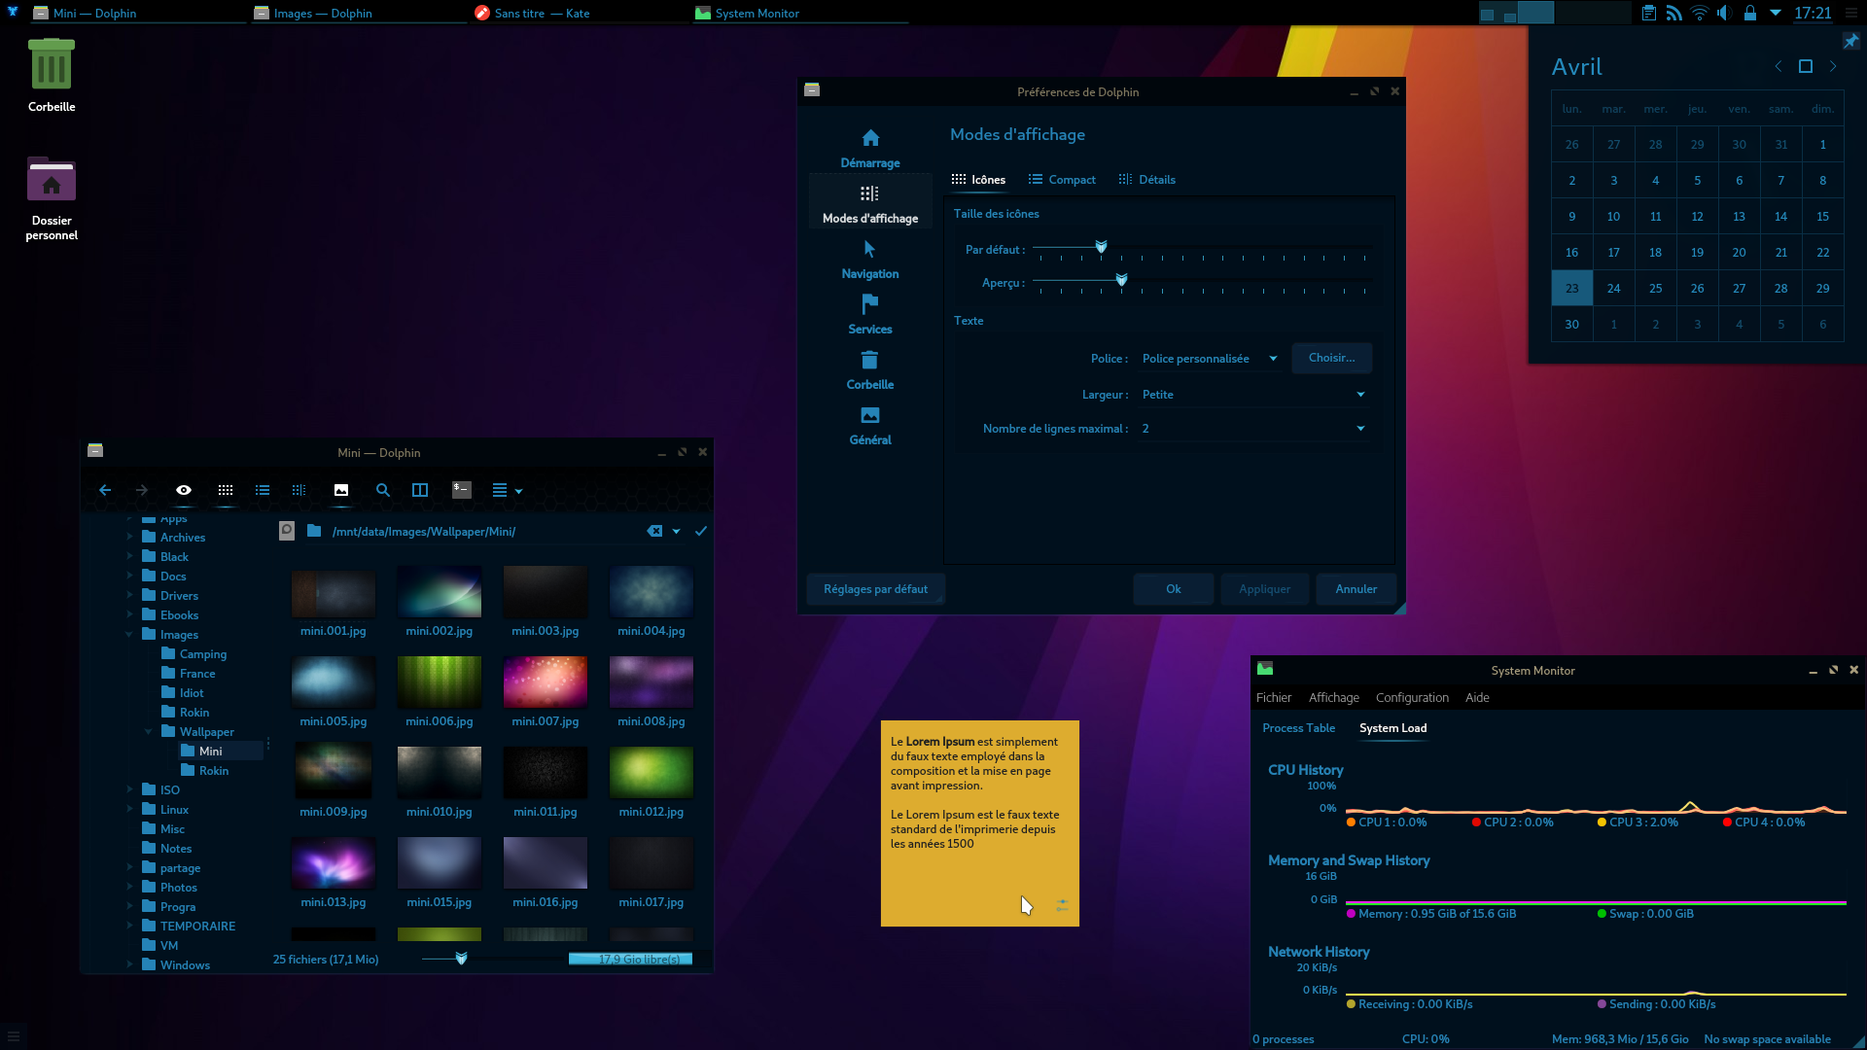The height and width of the screenshot is (1050, 1867).
Task: Click the back arrow in Dolphin toolbar
Action: tap(105, 490)
